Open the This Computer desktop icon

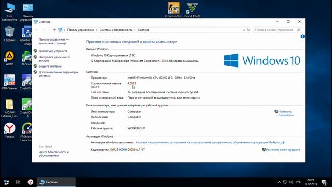[x=9, y=11]
